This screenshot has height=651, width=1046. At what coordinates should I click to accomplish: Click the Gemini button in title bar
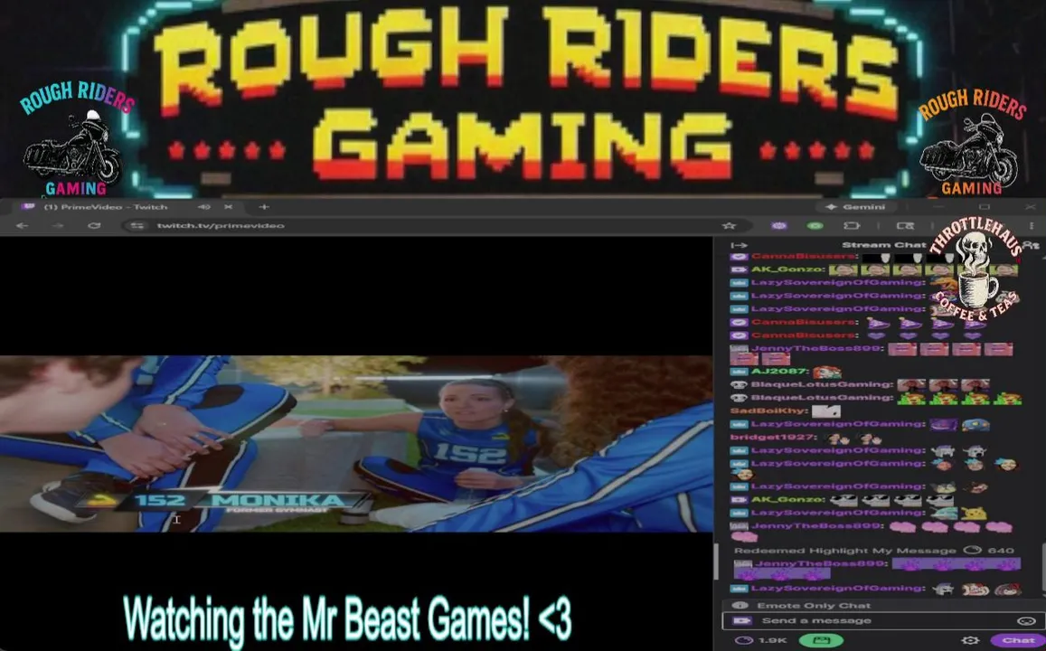tap(856, 207)
